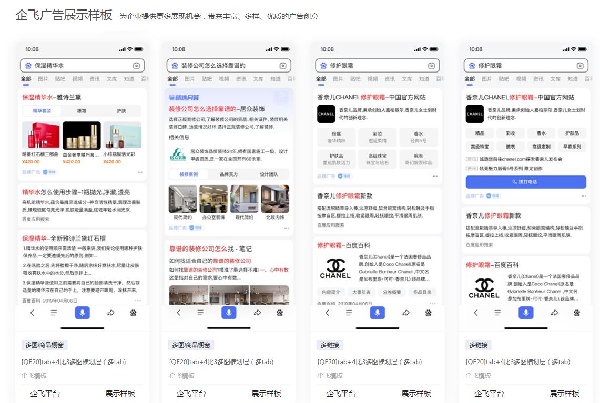
Task: Click the blue 拨打电话 button
Action: [x=526, y=182]
